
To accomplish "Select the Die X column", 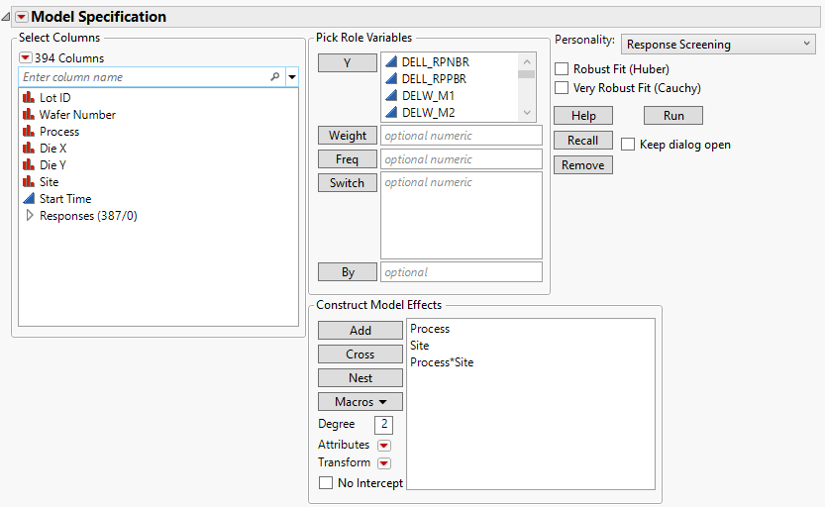I will point(52,149).
